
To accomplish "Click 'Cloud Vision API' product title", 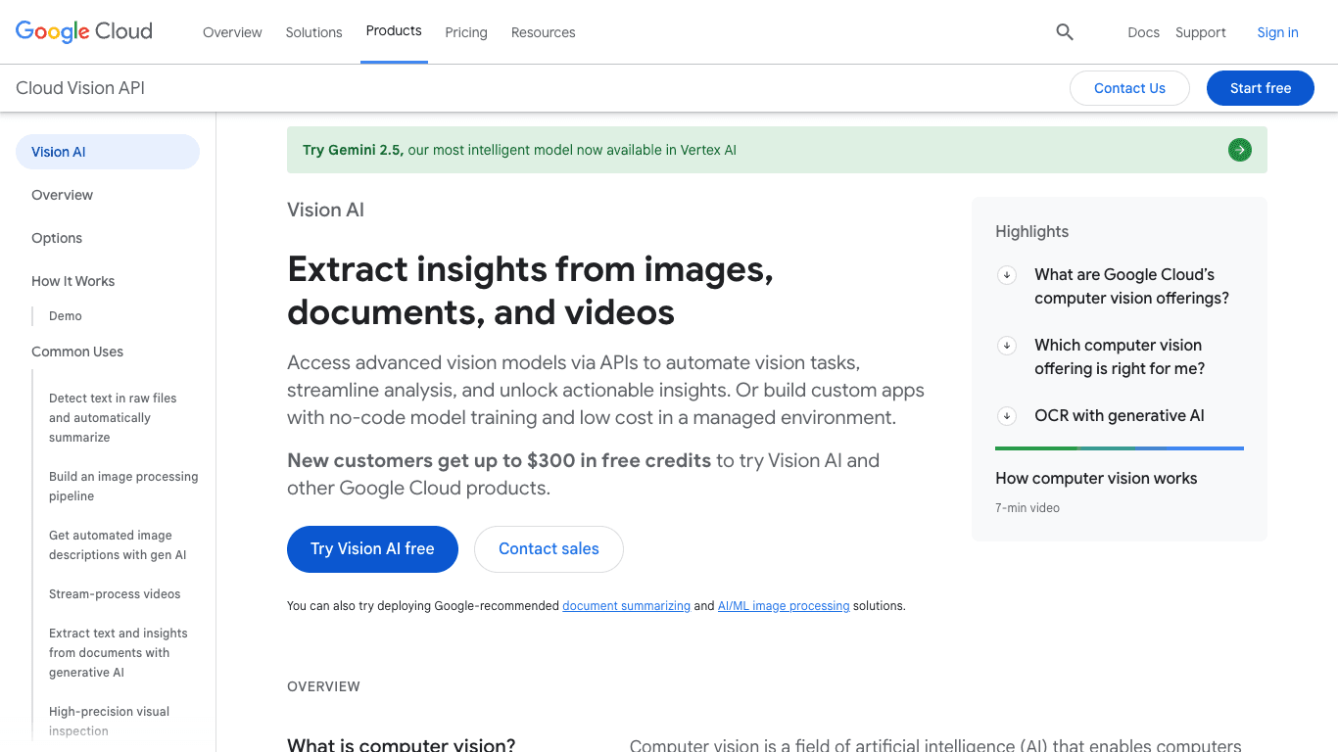I will (80, 88).
